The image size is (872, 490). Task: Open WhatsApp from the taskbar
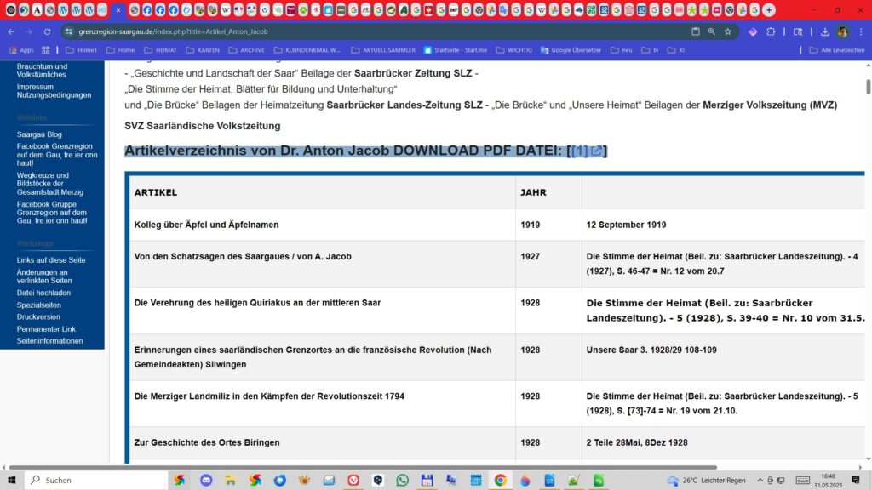click(x=402, y=480)
